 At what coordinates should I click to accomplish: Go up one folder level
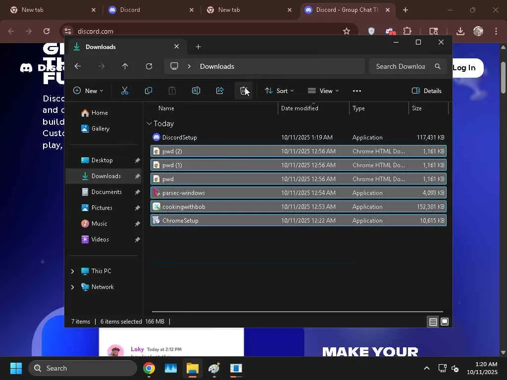[x=125, y=66]
